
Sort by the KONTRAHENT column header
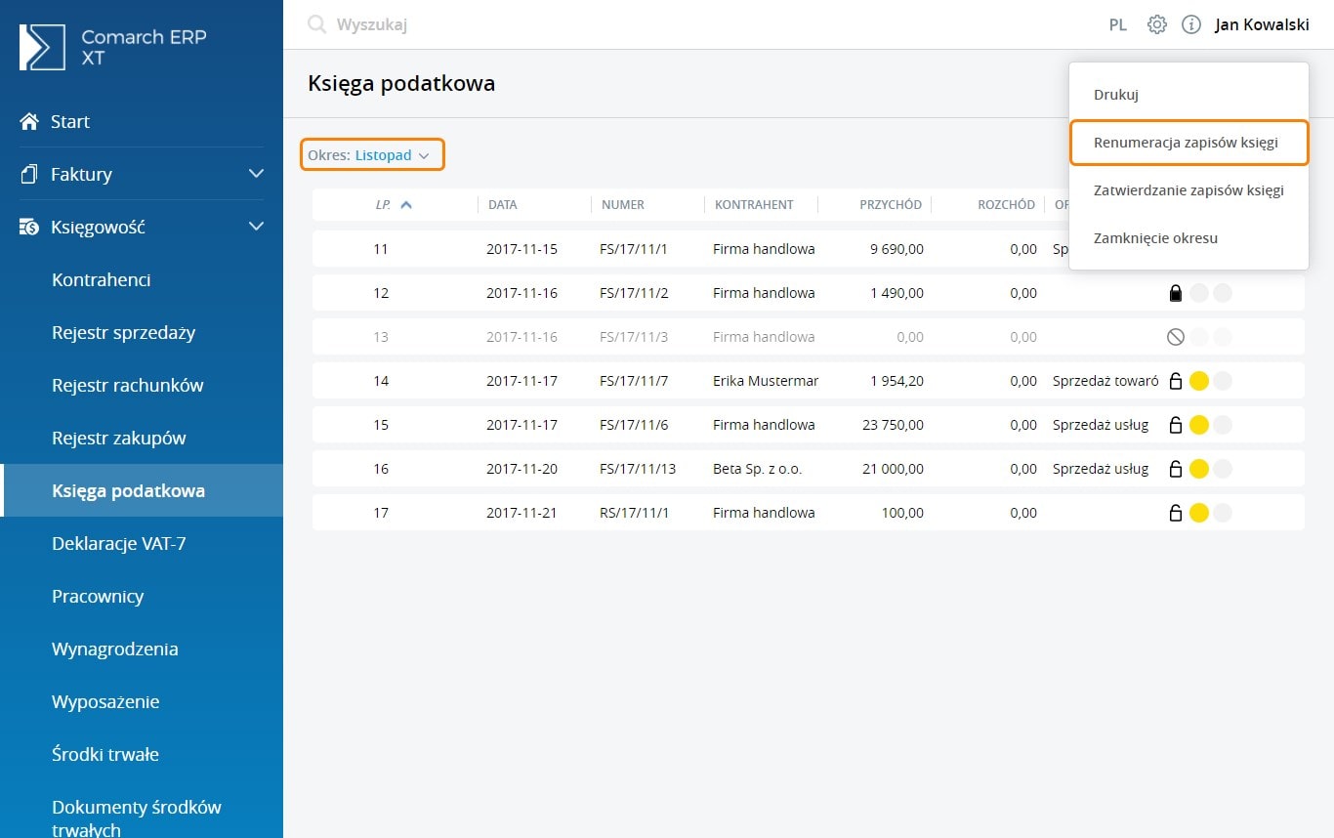[754, 205]
